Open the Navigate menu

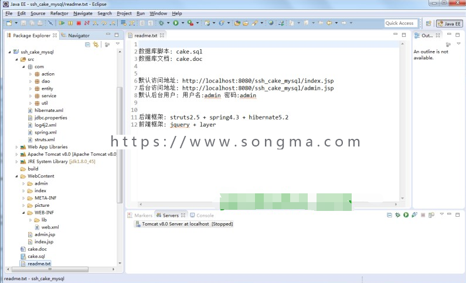point(83,13)
